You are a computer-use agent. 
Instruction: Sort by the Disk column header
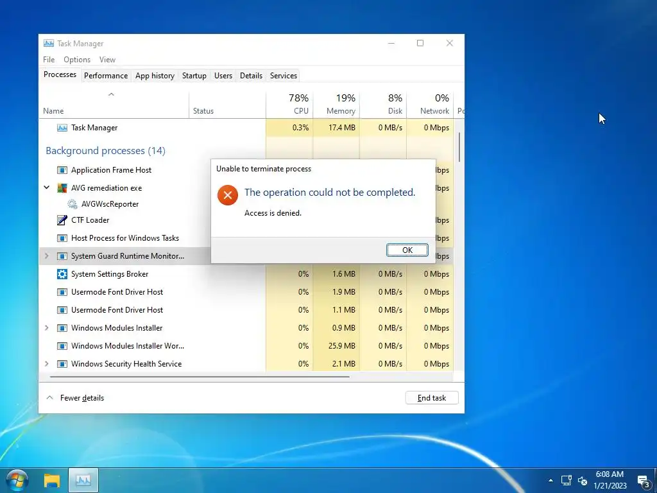[383, 105]
